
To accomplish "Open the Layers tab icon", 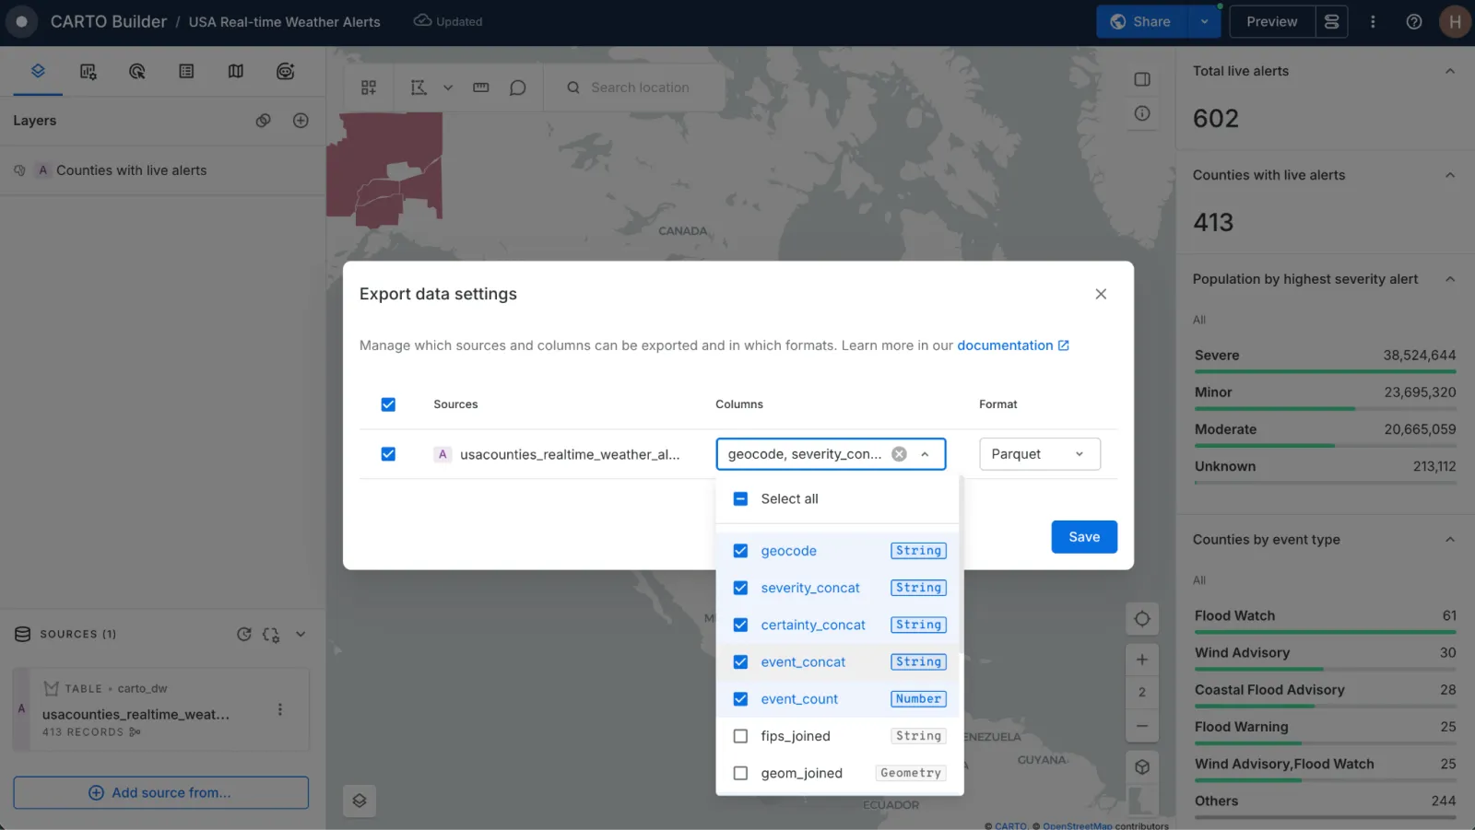I will coord(38,71).
